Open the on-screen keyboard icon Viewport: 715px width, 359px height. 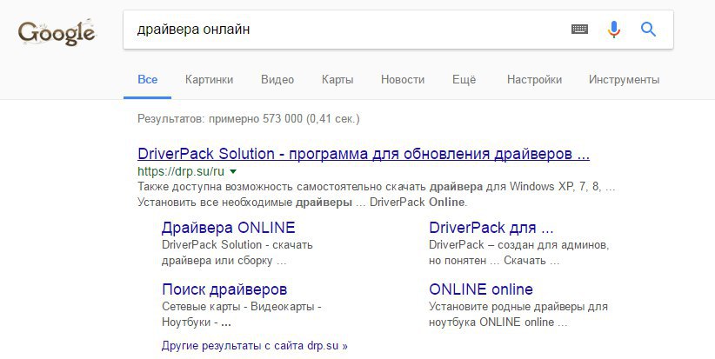tap(579, 30)
